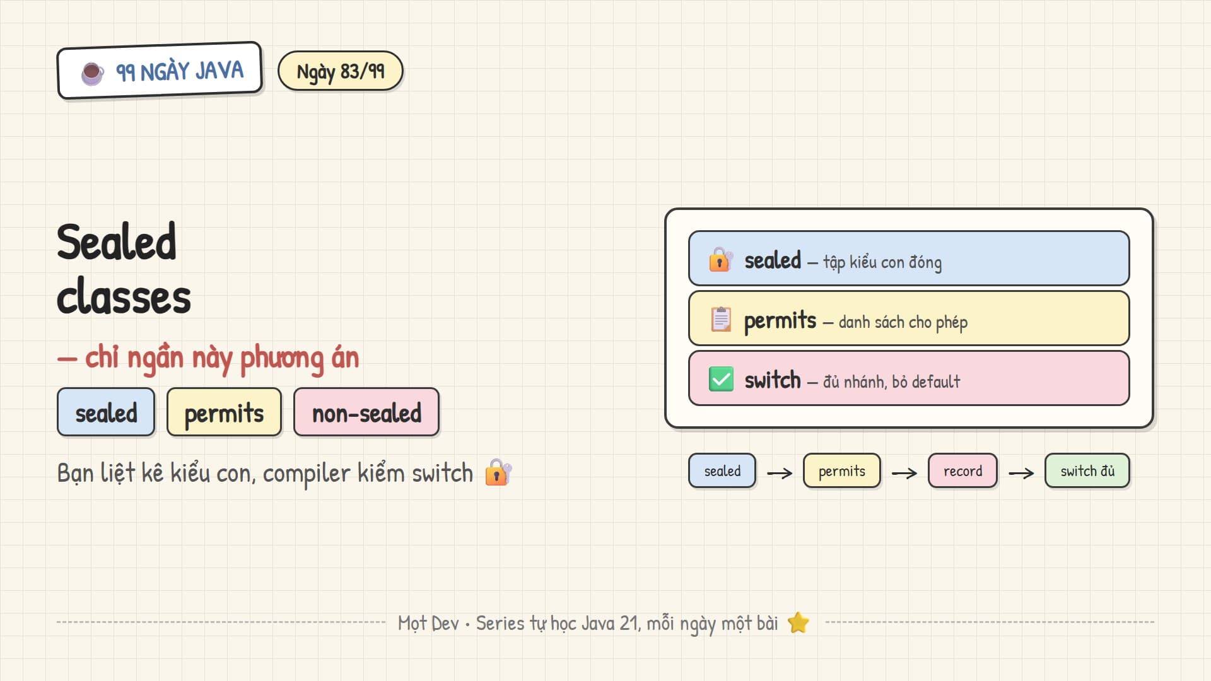1211x681 pixels.
Task: Click the '99 NGÀY JAVA' badge
Action: pos(160,71)
